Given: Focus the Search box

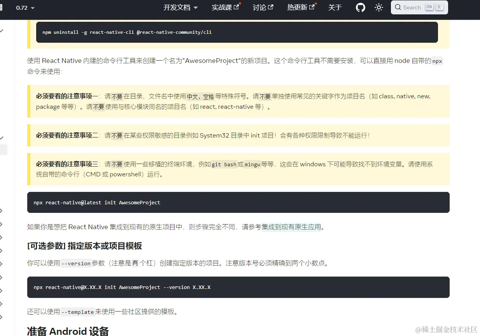Looking at the screenshot, I should point(419,7).
